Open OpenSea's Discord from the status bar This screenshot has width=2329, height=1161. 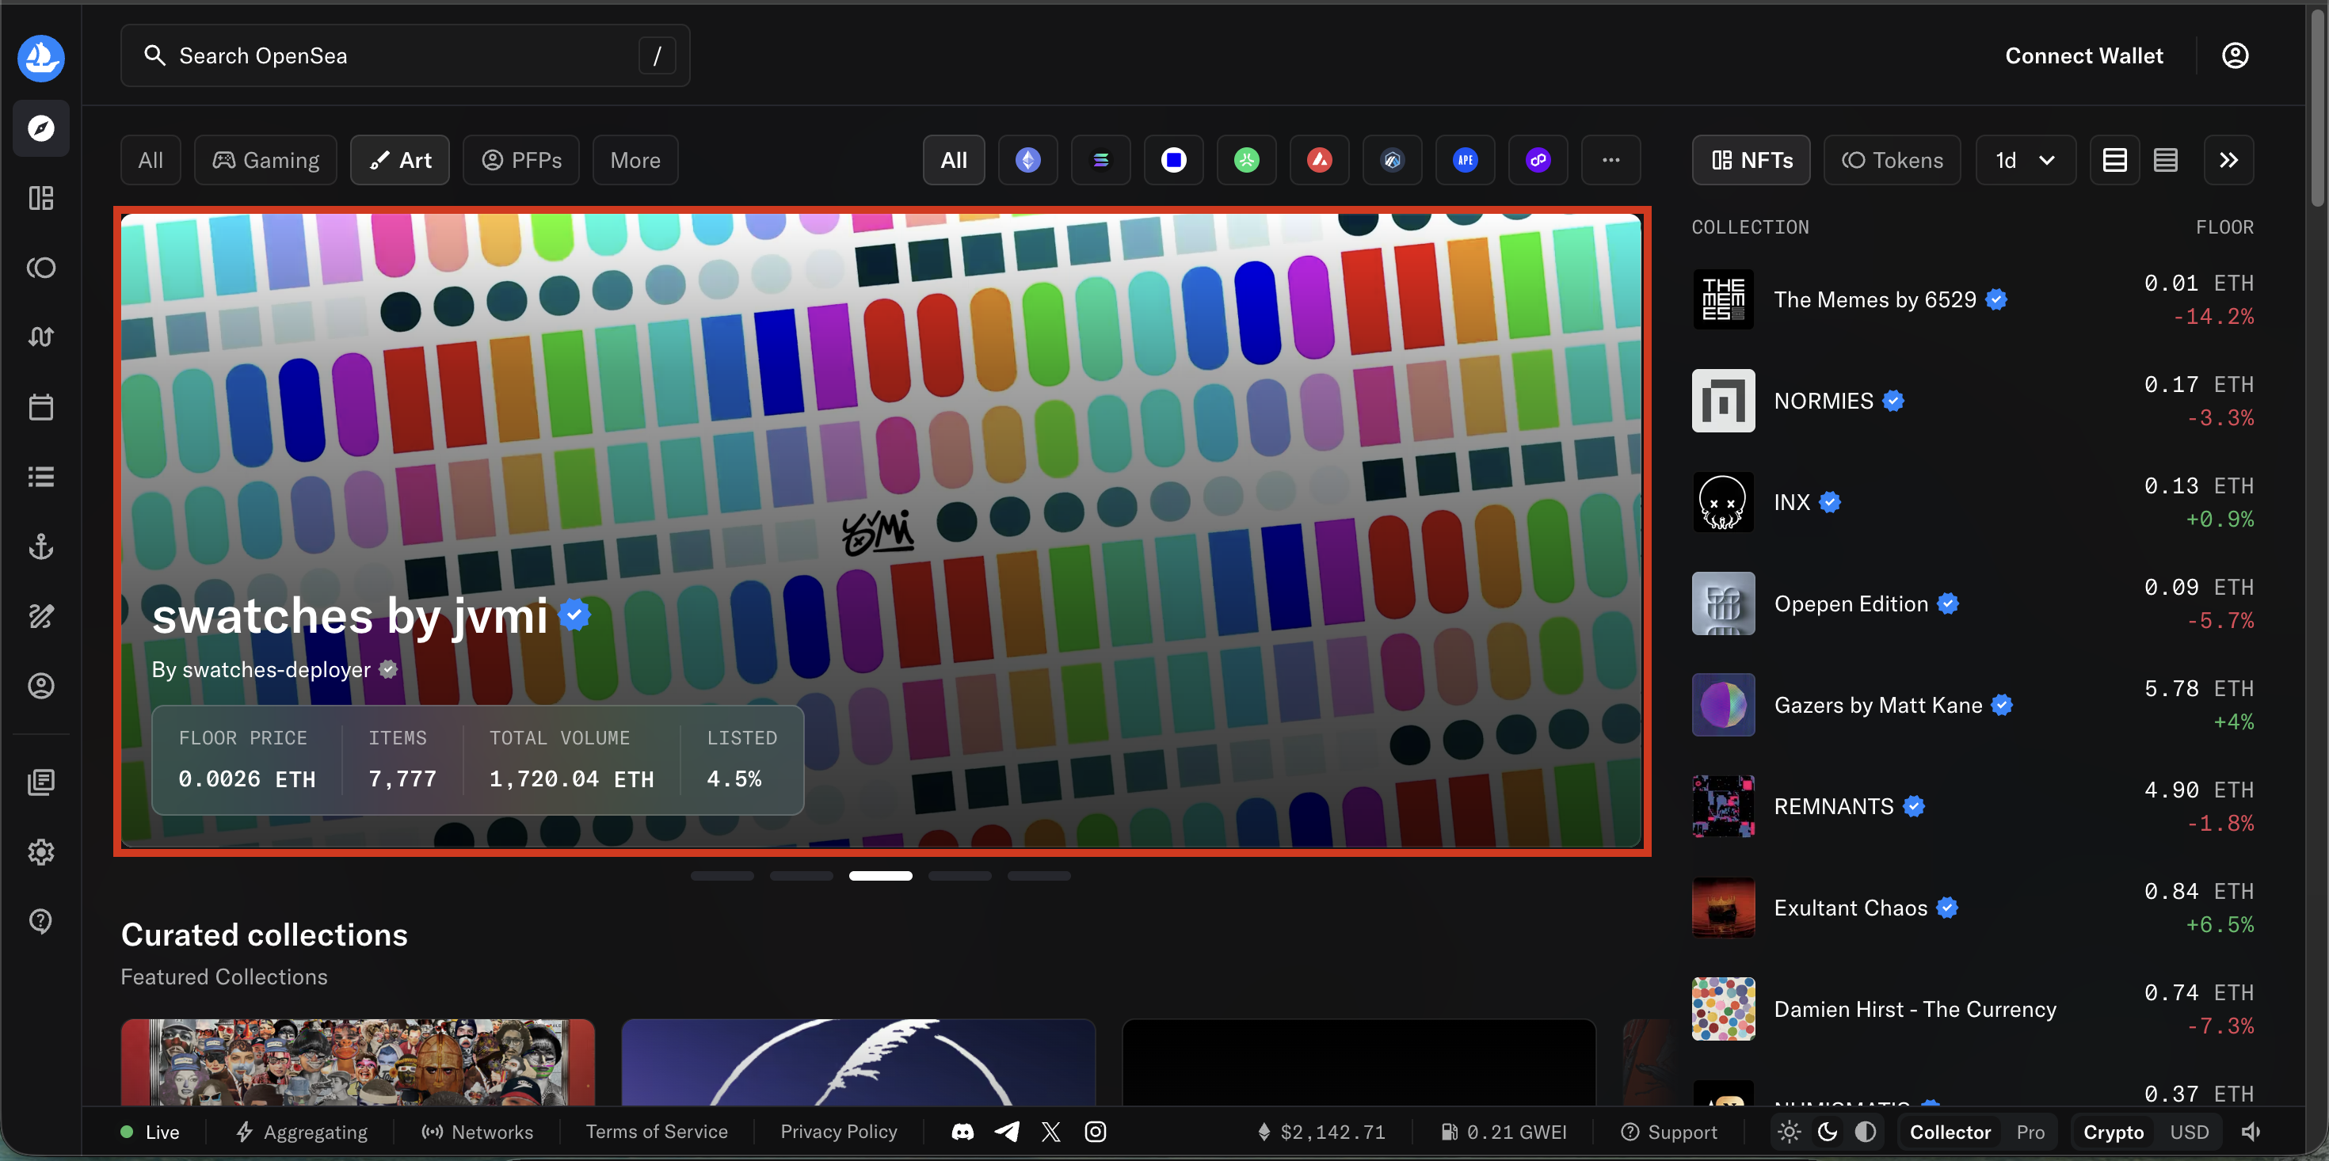(x=962, y=1131)
